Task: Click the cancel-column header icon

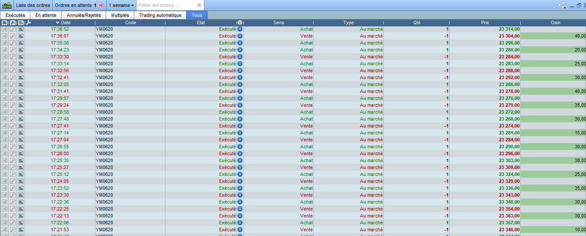Action: pyautogui.click(x=4, y=22)
